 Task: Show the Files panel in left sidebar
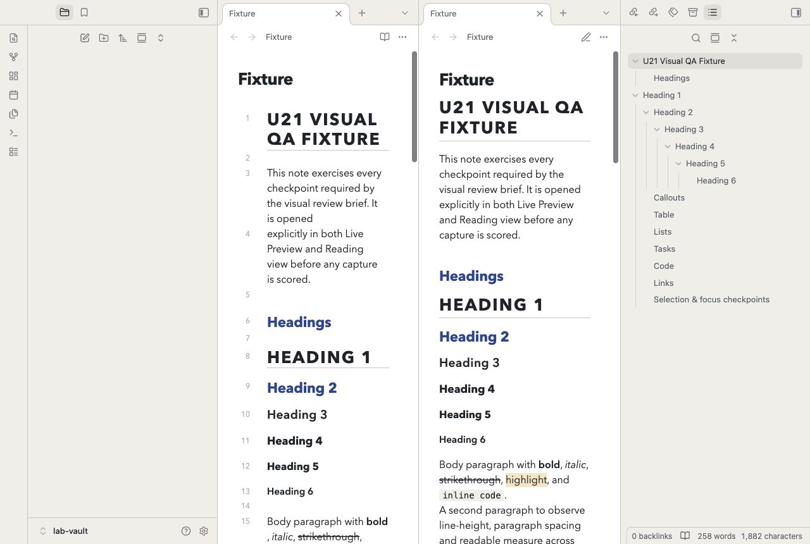pos(65,13)
